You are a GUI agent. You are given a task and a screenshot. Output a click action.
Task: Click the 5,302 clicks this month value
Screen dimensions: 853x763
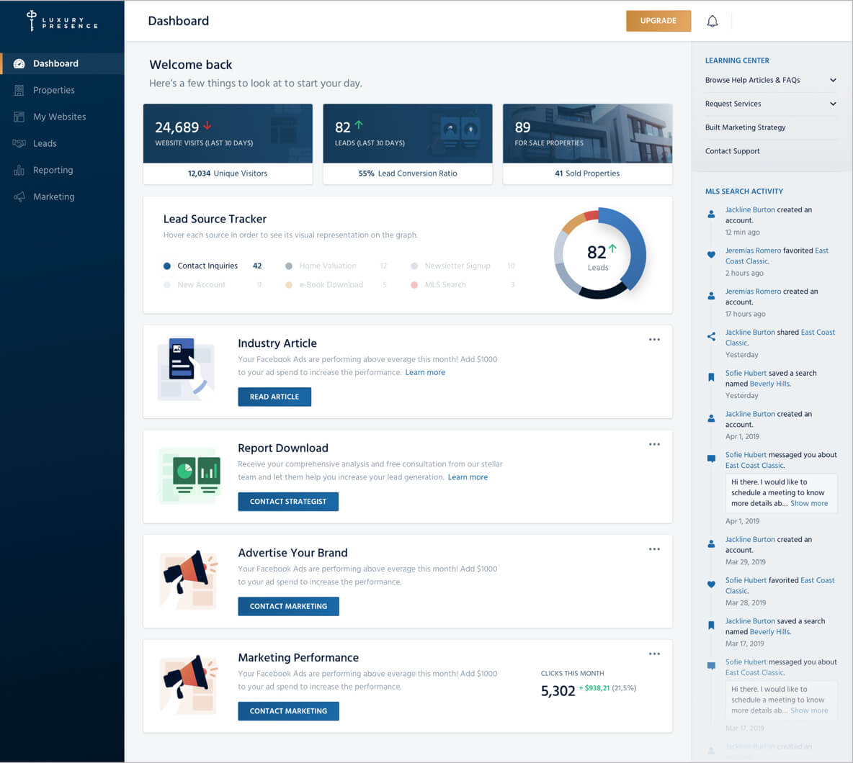(x=558, y=691)
